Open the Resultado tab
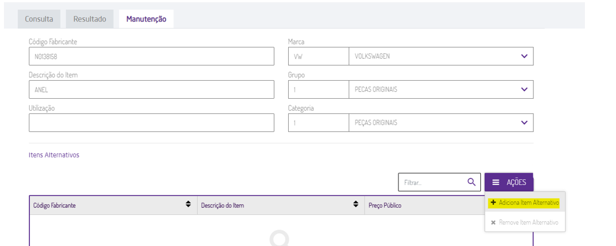Screen dimensions: 616x246 coord(89,19)
